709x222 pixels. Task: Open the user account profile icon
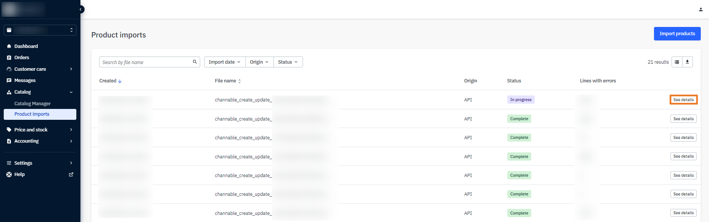[700, 9]
